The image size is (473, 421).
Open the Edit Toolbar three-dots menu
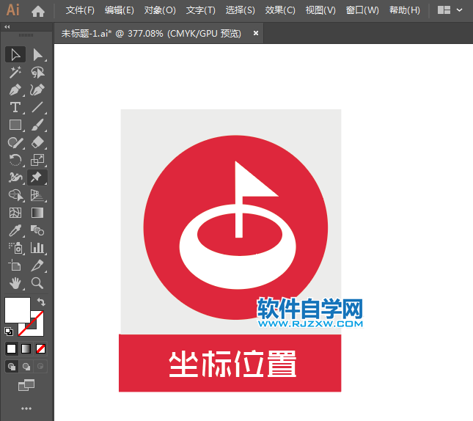[x=26, y=408]
